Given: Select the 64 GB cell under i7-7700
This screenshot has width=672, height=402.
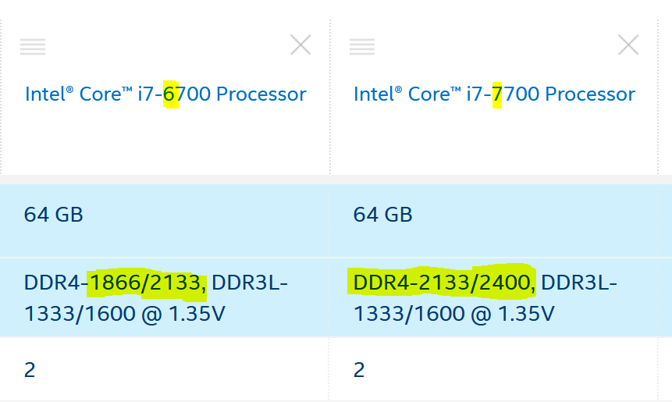Looking at the screenshot, I should coord(382,215).
